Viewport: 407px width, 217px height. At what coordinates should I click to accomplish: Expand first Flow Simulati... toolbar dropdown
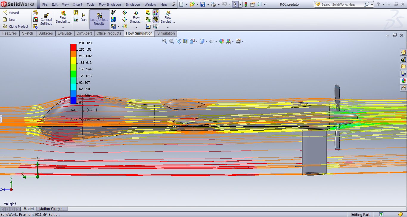[x=63, y=27]
